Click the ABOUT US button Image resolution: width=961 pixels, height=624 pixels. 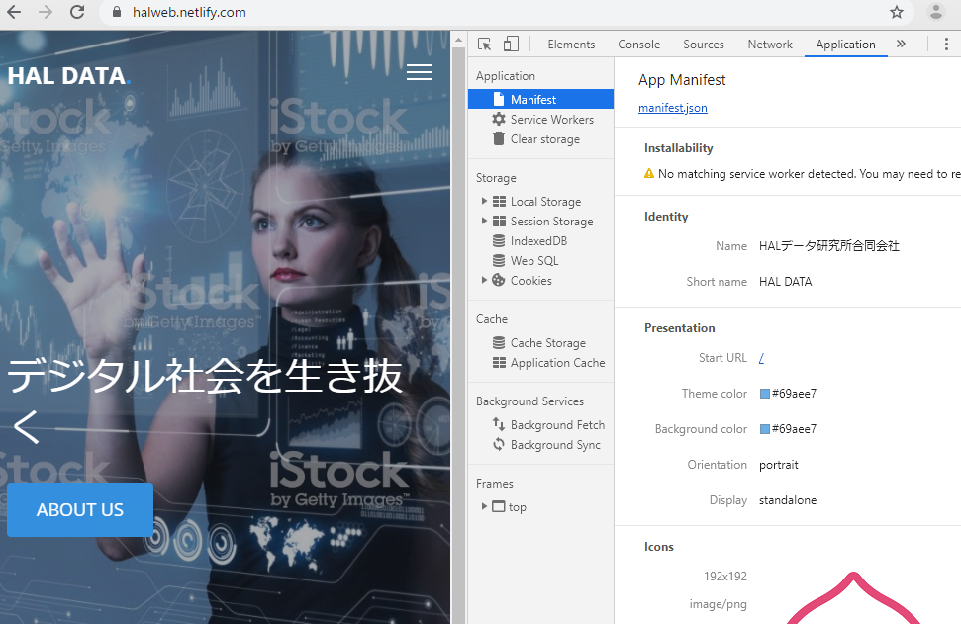click(x=80, y=509)
